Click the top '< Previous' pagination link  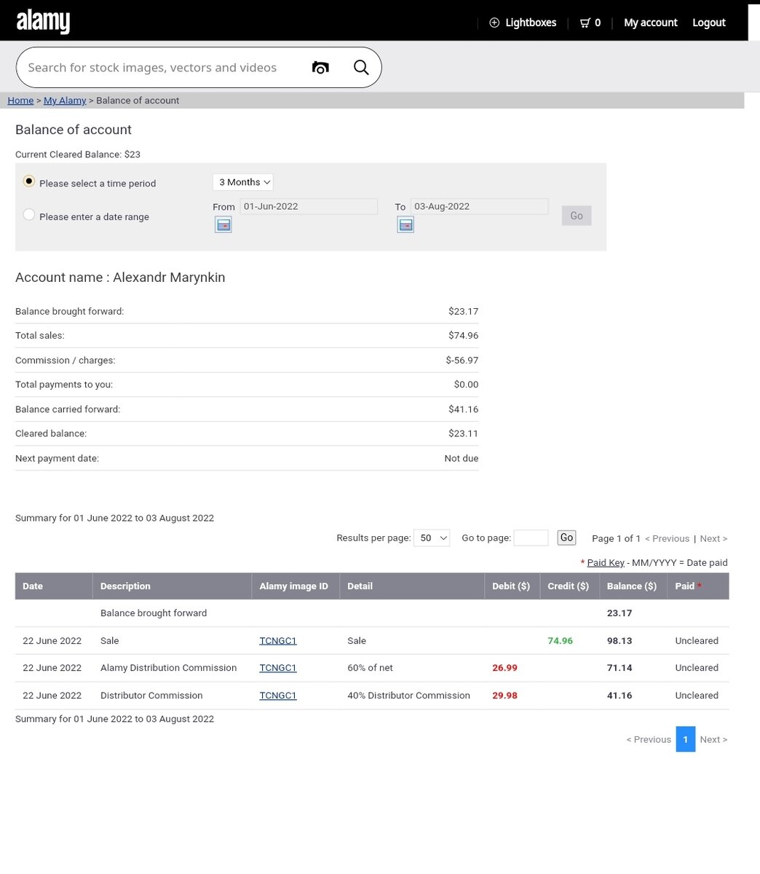(667, 538)
